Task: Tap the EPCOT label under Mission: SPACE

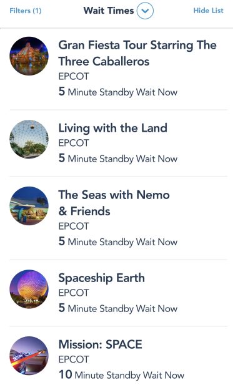Action: 74,359
